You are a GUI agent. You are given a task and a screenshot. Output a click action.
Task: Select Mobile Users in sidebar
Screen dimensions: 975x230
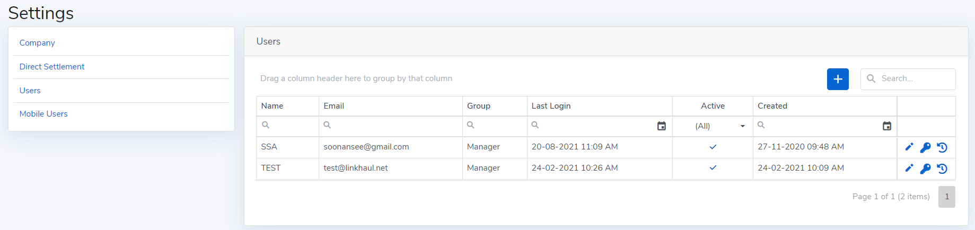[x=43, y=114]
